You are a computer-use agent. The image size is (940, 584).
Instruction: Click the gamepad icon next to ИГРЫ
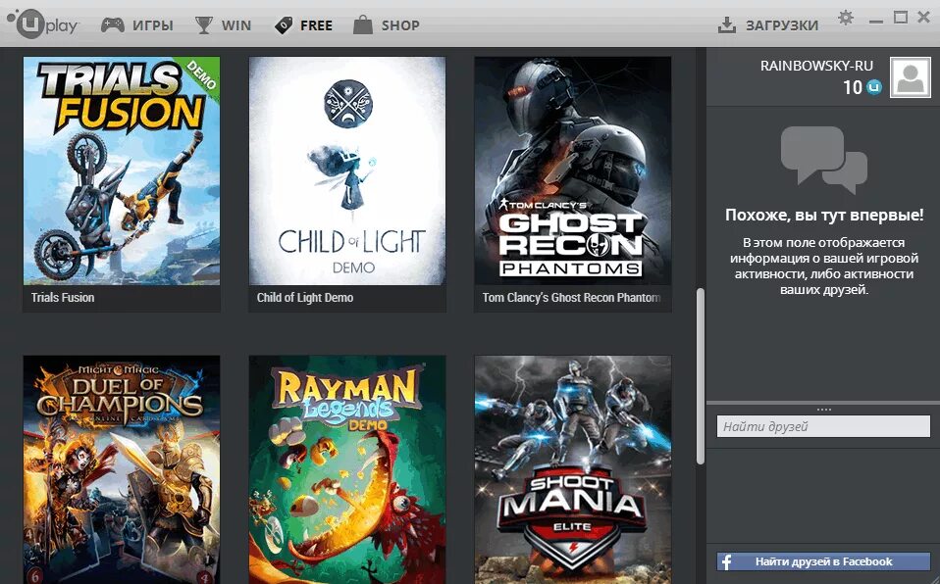[x=112, y=25]
